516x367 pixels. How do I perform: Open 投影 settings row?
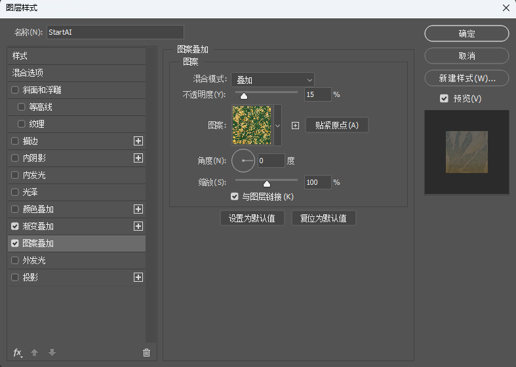76,277
